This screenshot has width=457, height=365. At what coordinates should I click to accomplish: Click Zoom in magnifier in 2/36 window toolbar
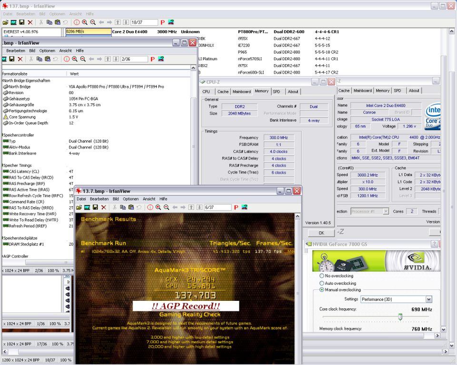pyautogui.click(x=75, y=59)
